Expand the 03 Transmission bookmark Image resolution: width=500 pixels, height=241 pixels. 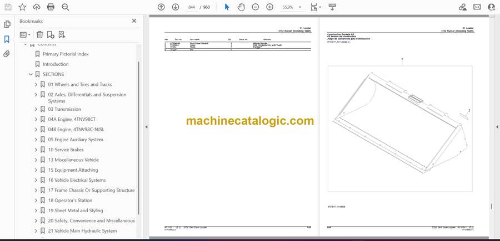click(x=36, y=109)
